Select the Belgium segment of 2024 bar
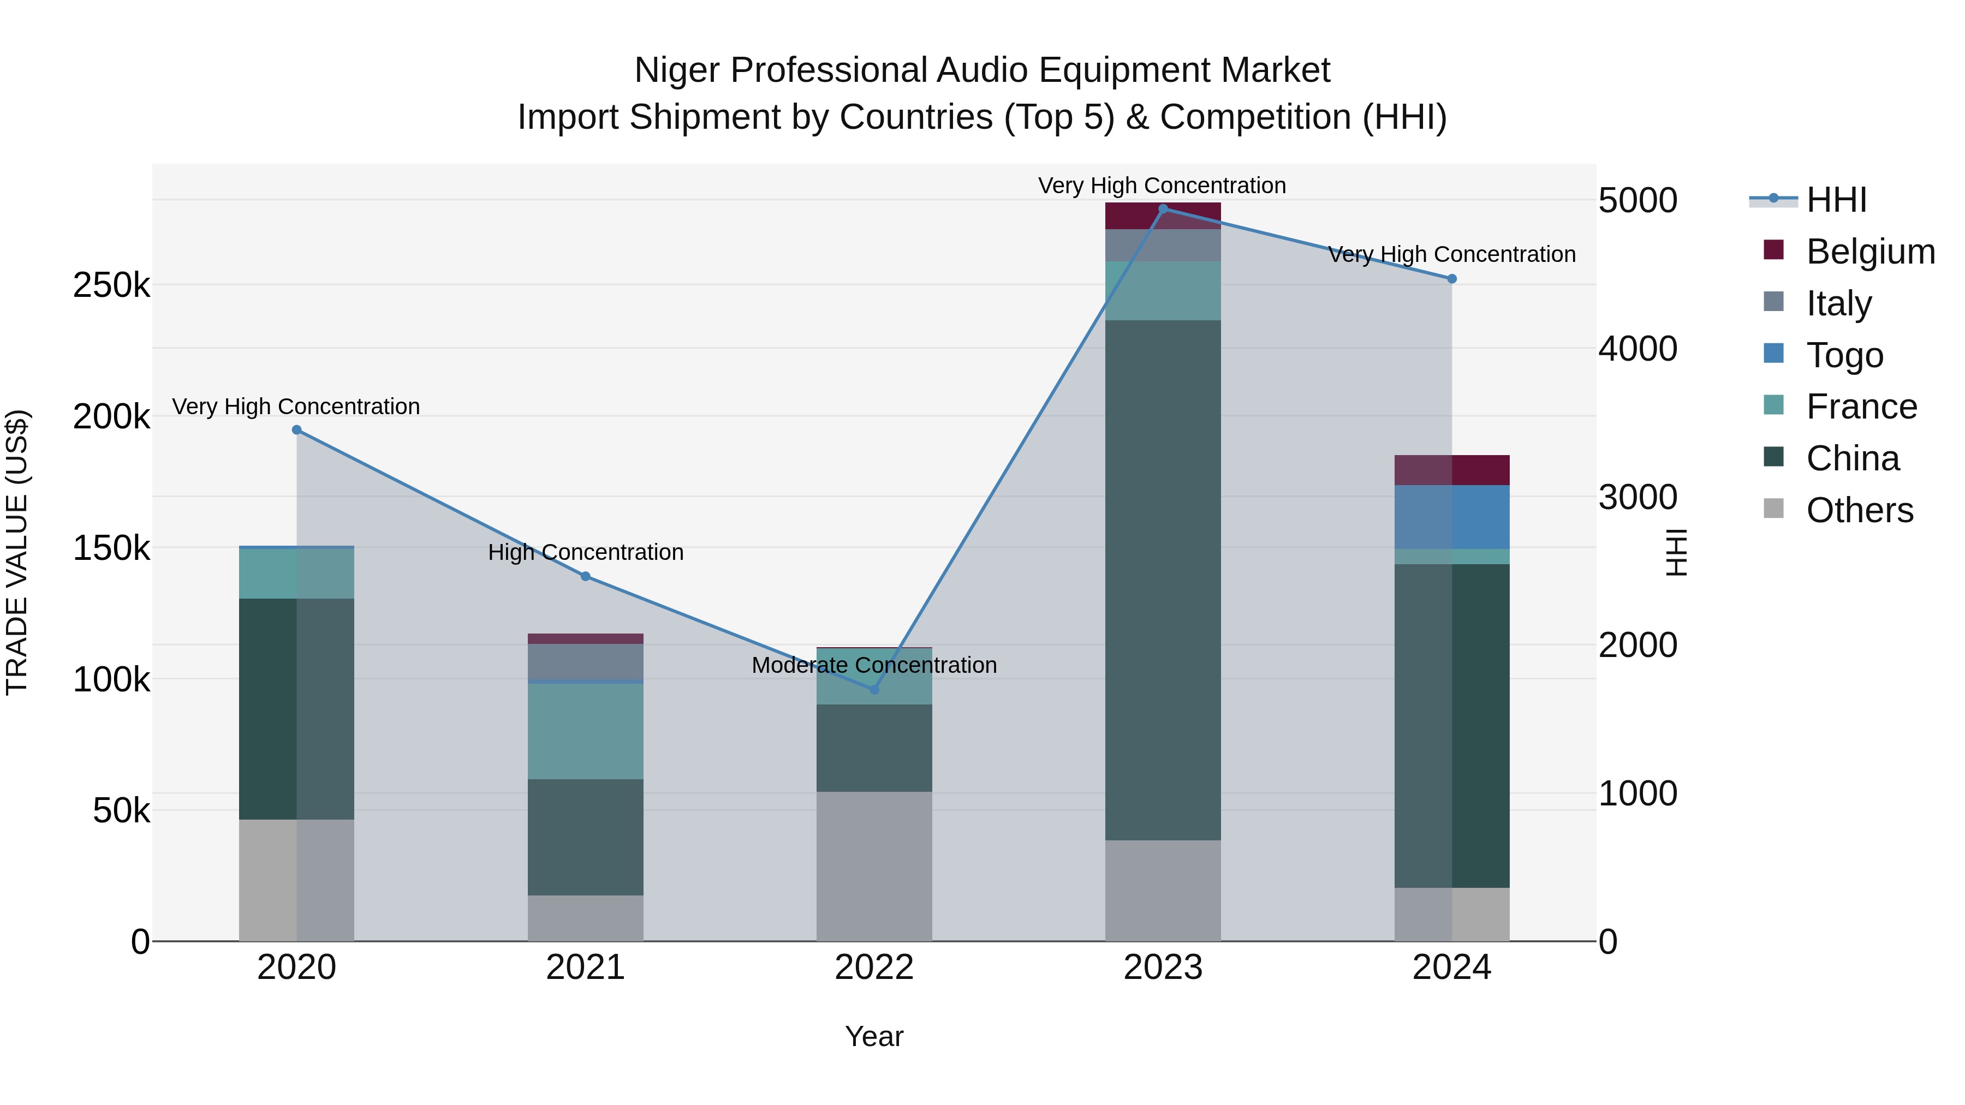Screen dimensions: 1965x1105 tap(1451, 470)
